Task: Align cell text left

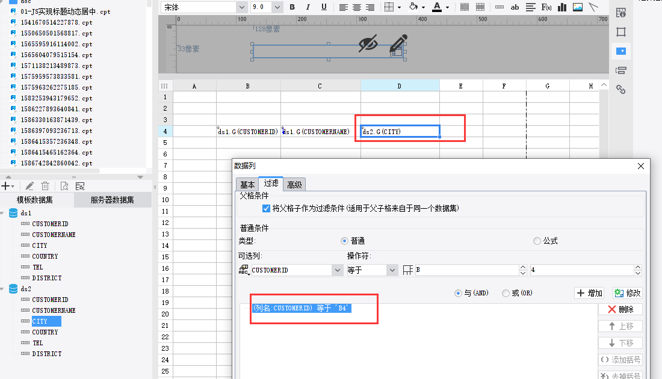Action: tap(344, 7)
